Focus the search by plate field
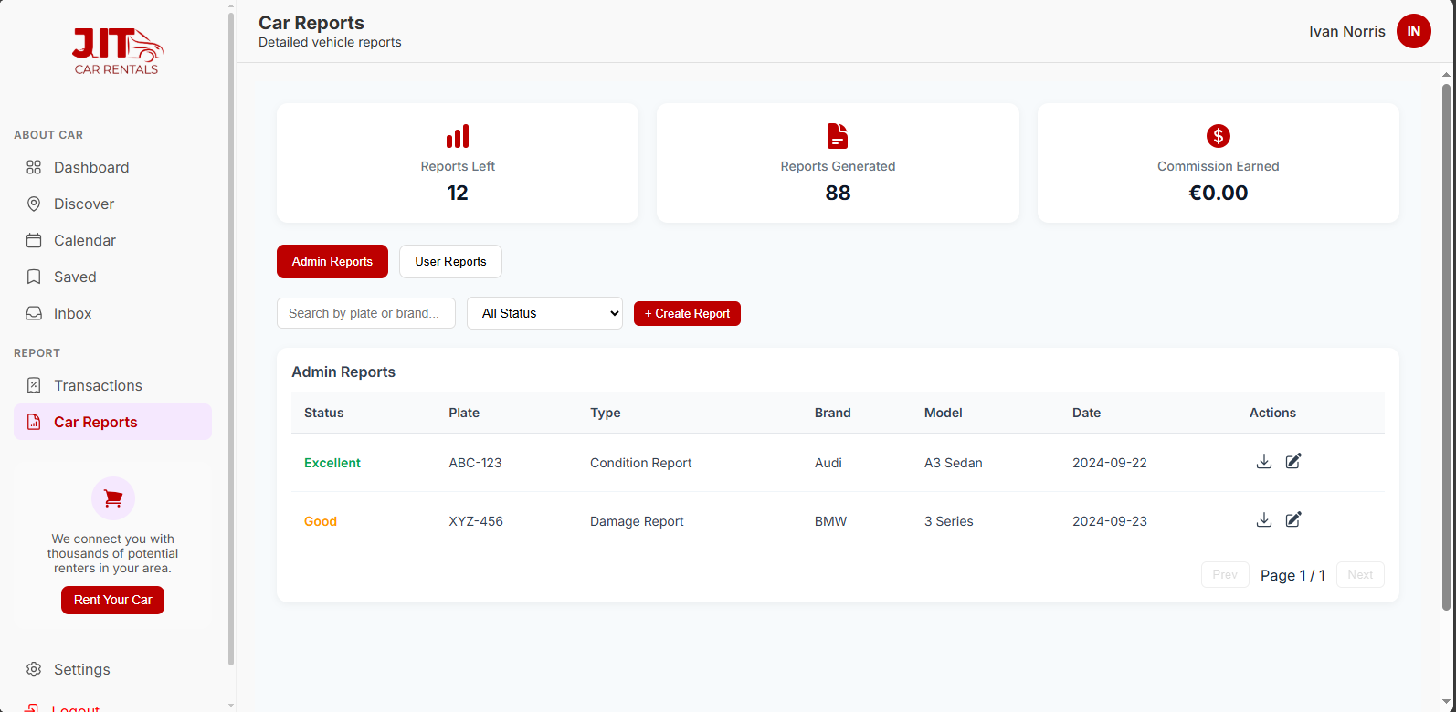This screenshot has height=712, width=1456. (366, 313)
